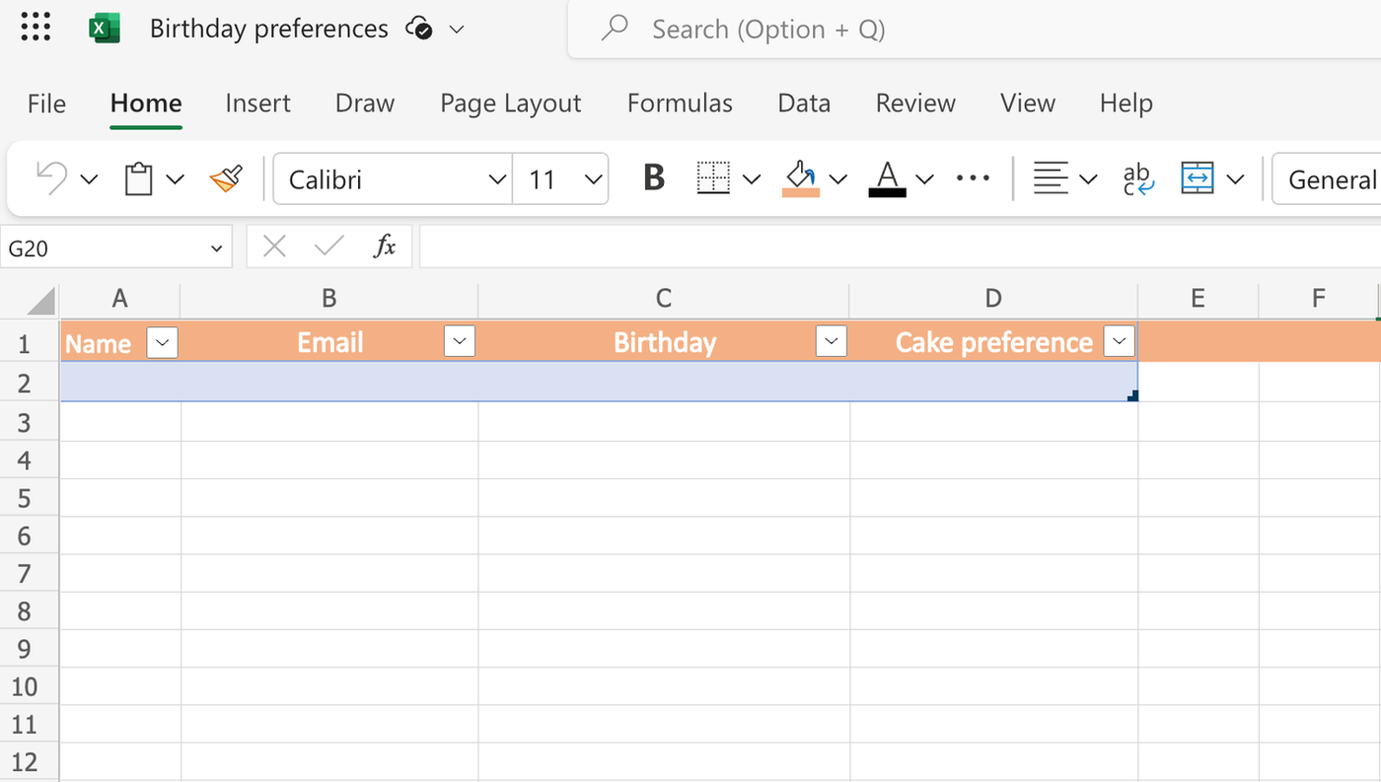Switch to the Formulas ribbon tab
This screenshot has height=782, width=1381.
(x=680, y=103)
